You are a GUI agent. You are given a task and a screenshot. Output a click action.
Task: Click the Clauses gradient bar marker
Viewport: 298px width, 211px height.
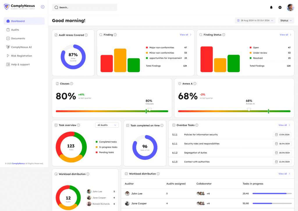point(146,111)
